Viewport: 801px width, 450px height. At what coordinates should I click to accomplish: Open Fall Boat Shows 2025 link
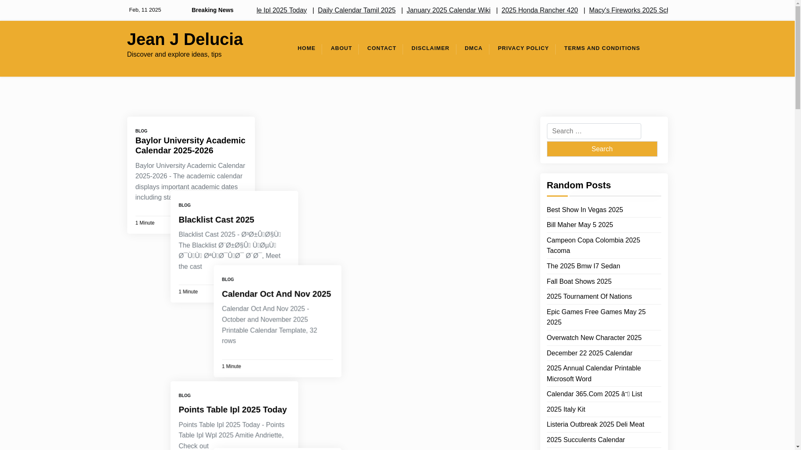point(579,282)
